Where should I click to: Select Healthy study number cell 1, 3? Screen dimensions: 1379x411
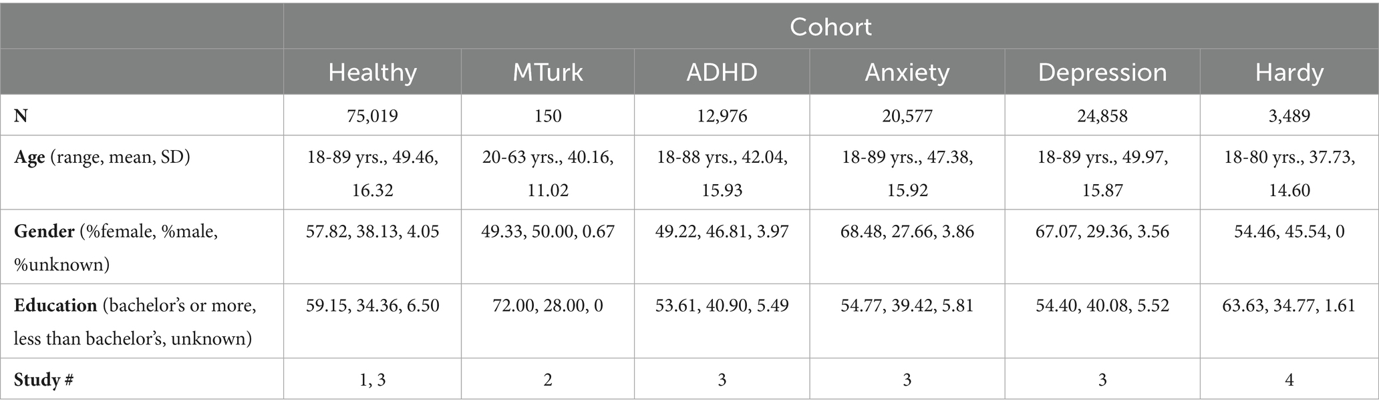click(x=372, y=380)
